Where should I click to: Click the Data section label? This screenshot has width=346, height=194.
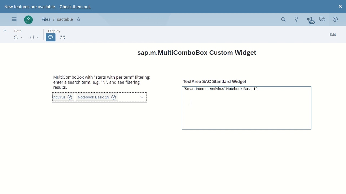18,31
